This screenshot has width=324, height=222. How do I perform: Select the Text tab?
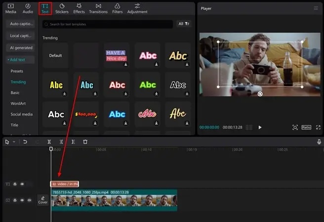[45, 9]
